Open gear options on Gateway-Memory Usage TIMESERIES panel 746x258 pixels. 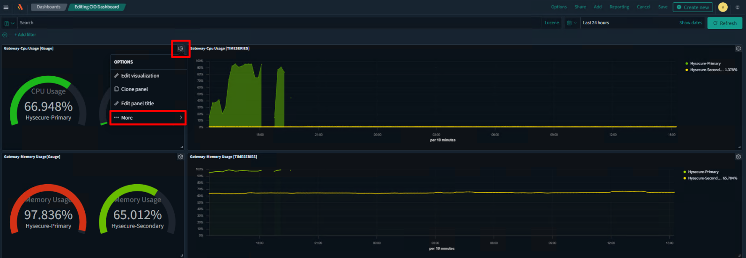click(738, 157)
